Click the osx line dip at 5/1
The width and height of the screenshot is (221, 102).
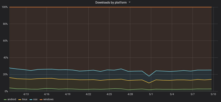149,76
